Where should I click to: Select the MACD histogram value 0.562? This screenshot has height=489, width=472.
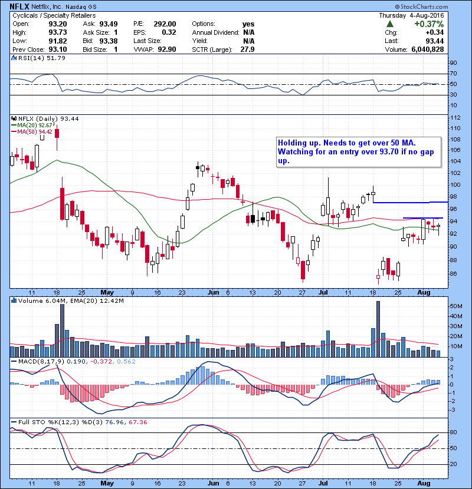(x=126, y=362)
